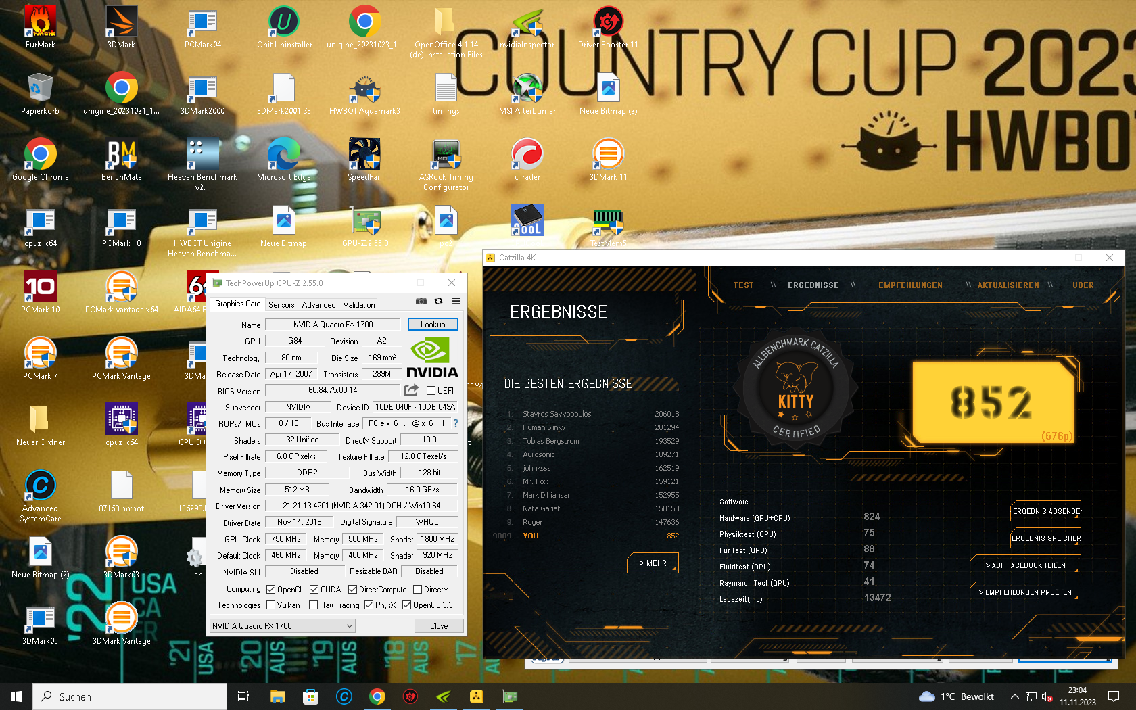Click the Bus Interface question mark
The width and height of the screenshot is (1136, 710).
(456, 423)
